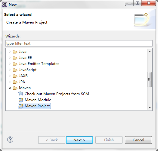Click the wizard list scrollbar thumb
158x151 pixels.
coord(150,79)
